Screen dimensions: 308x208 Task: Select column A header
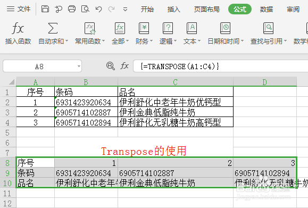(35, 82)
